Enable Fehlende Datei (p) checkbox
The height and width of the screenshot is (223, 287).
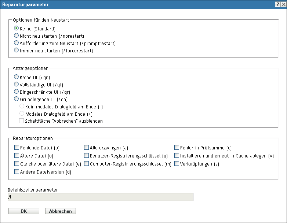[x=17, y=148]
